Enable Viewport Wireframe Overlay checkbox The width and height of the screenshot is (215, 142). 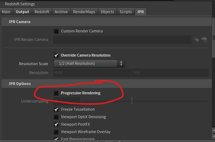pyautogui.click(x=56, y=132)
